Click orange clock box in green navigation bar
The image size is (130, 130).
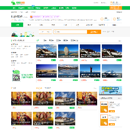[x=116, y=8]
